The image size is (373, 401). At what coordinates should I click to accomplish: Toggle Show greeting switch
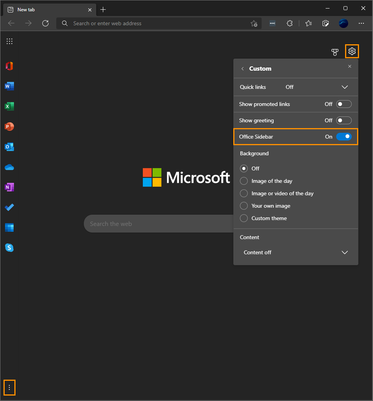344,120
